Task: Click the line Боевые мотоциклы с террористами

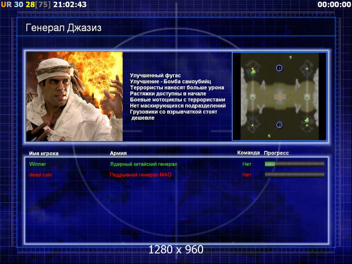Action: (x=178, y=100)
